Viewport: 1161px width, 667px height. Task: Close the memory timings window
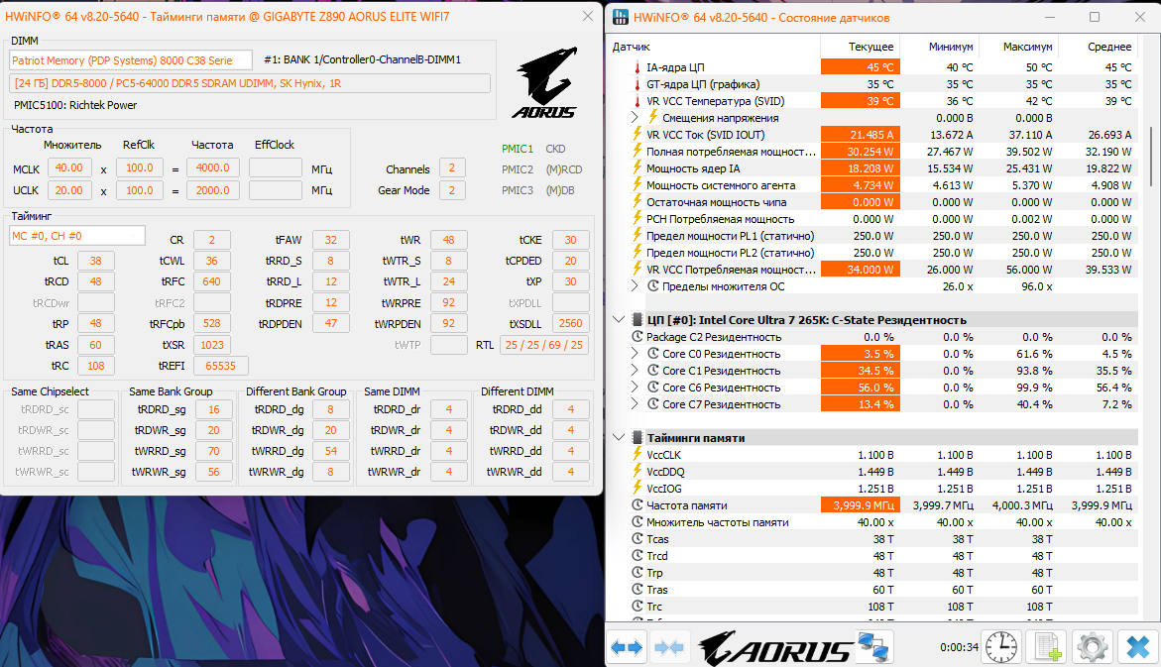coord(587,16)
